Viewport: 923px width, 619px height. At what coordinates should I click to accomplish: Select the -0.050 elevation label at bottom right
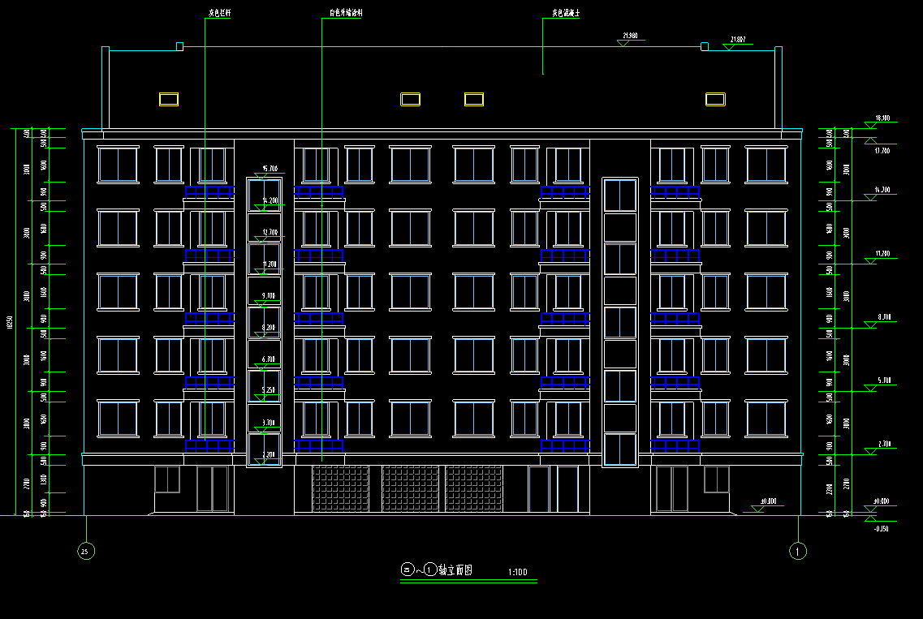(881, 528)
